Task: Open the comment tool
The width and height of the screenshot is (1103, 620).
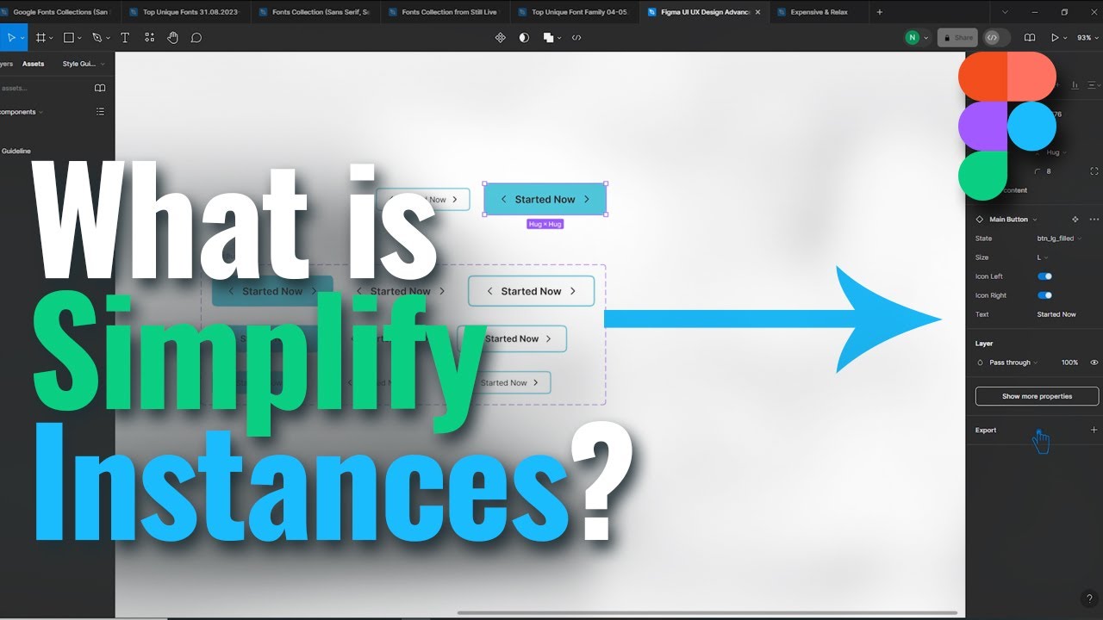Action: click(197, 37)
